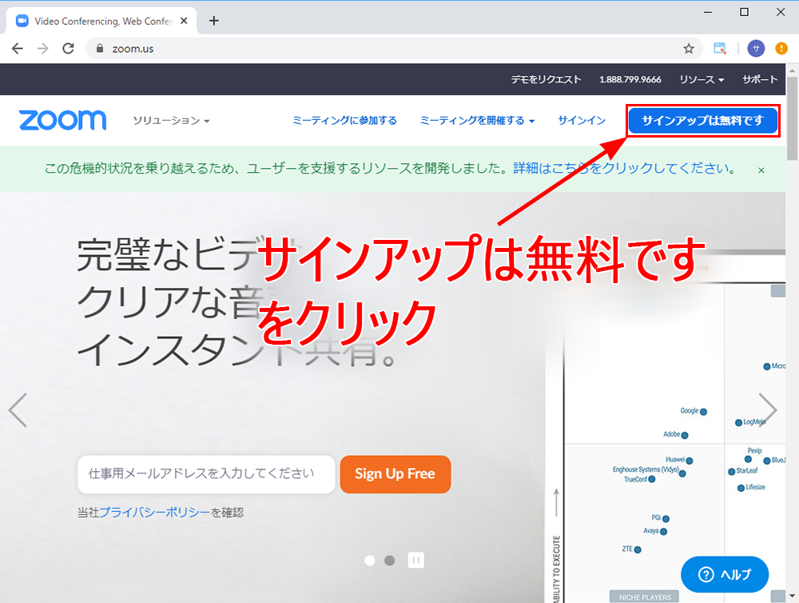Viewport: 799px width, 603px height.
Task: Click the browser back arrow
Action: (x=18, y=49)
